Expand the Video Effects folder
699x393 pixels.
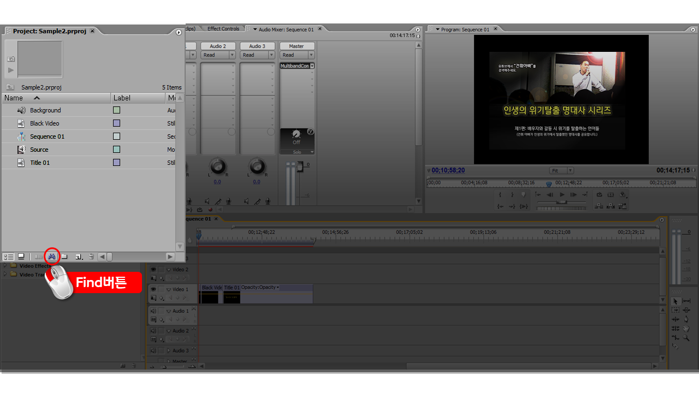coord(6,266)
